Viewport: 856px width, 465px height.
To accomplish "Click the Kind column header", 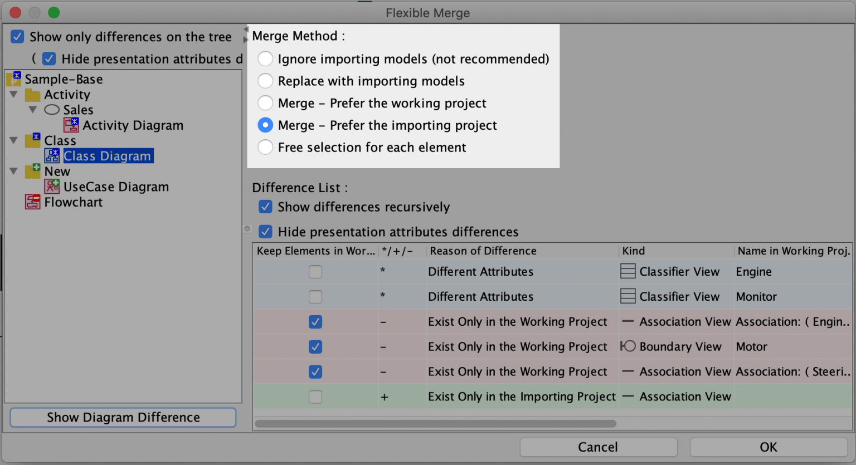I will pyautogui.click(x=676, y=251).
